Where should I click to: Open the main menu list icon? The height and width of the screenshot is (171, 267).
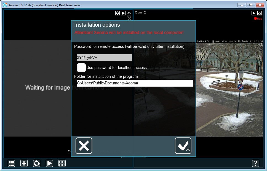[x=11, y=163]
